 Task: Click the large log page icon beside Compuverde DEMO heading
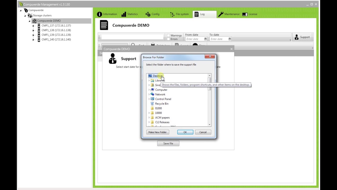tap(104, 25)
